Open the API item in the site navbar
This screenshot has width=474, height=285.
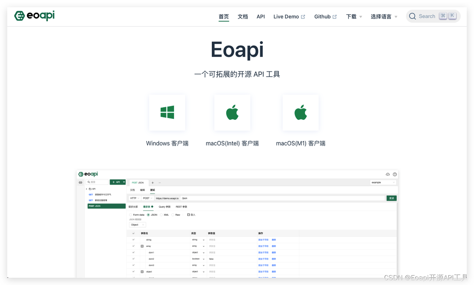[x=261, y=17]
